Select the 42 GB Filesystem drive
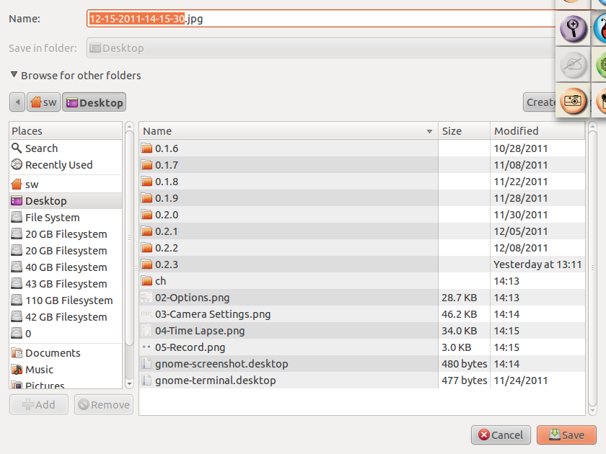606x454 pixels. (x=66, y=317)
